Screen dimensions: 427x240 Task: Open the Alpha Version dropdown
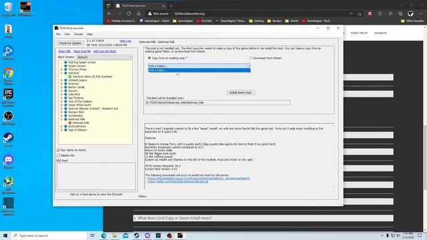(x=104, y=57)
